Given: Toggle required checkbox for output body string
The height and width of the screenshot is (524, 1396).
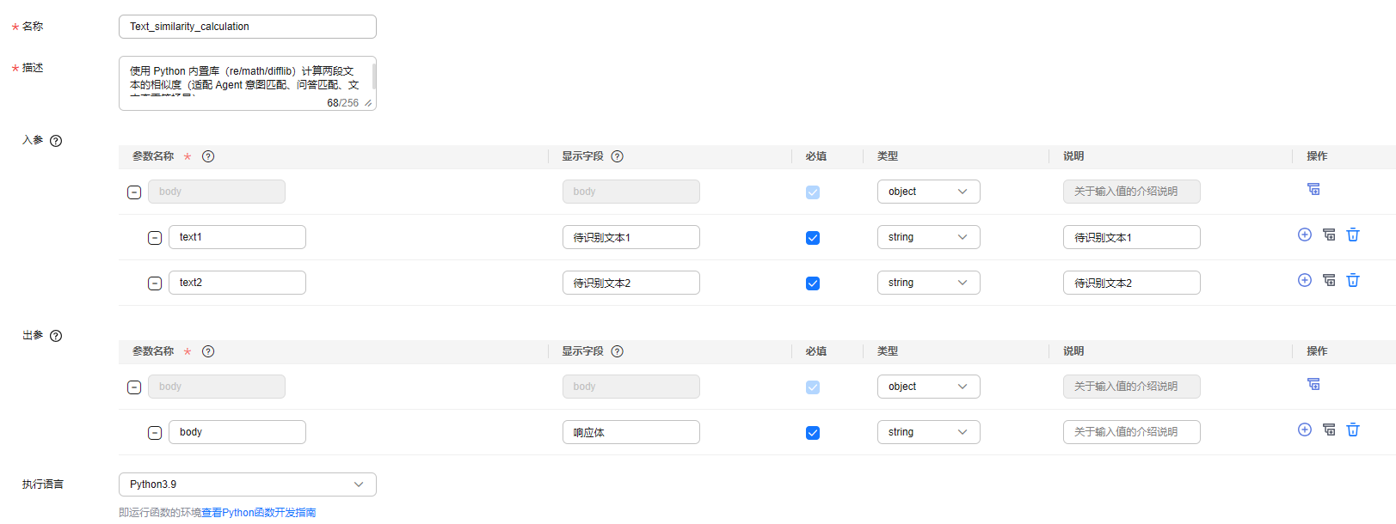Looking at the screenshot, I should pos(812,433).
